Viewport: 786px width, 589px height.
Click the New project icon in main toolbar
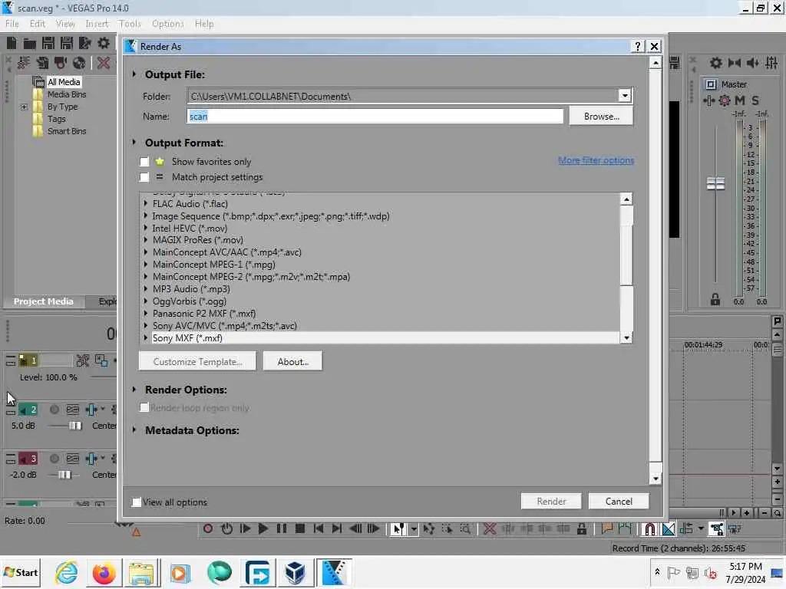click(12, 44)
